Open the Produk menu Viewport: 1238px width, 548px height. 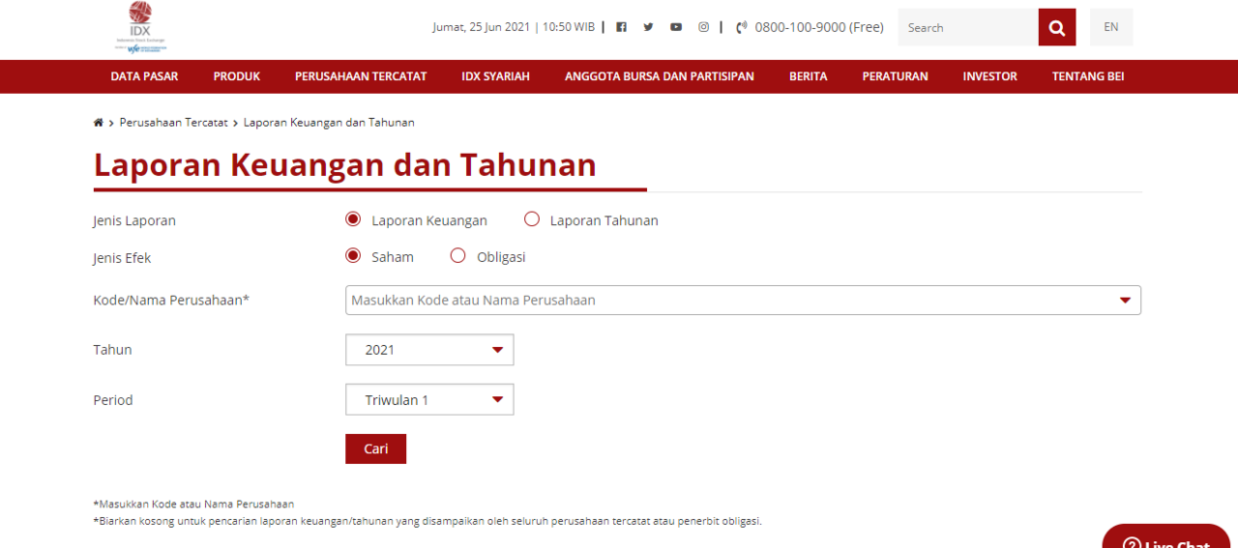click(x=237, y=76)
